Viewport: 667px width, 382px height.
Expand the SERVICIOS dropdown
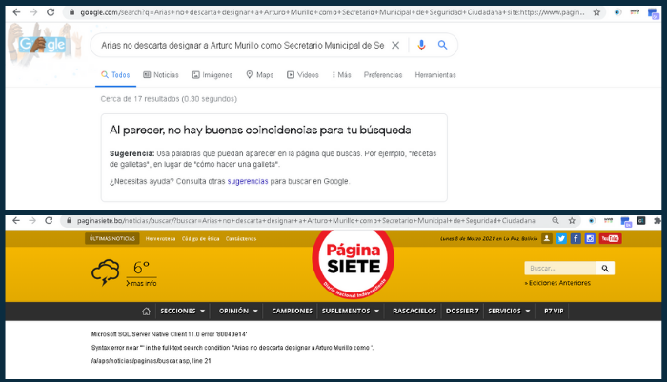(x=509, y=311)
